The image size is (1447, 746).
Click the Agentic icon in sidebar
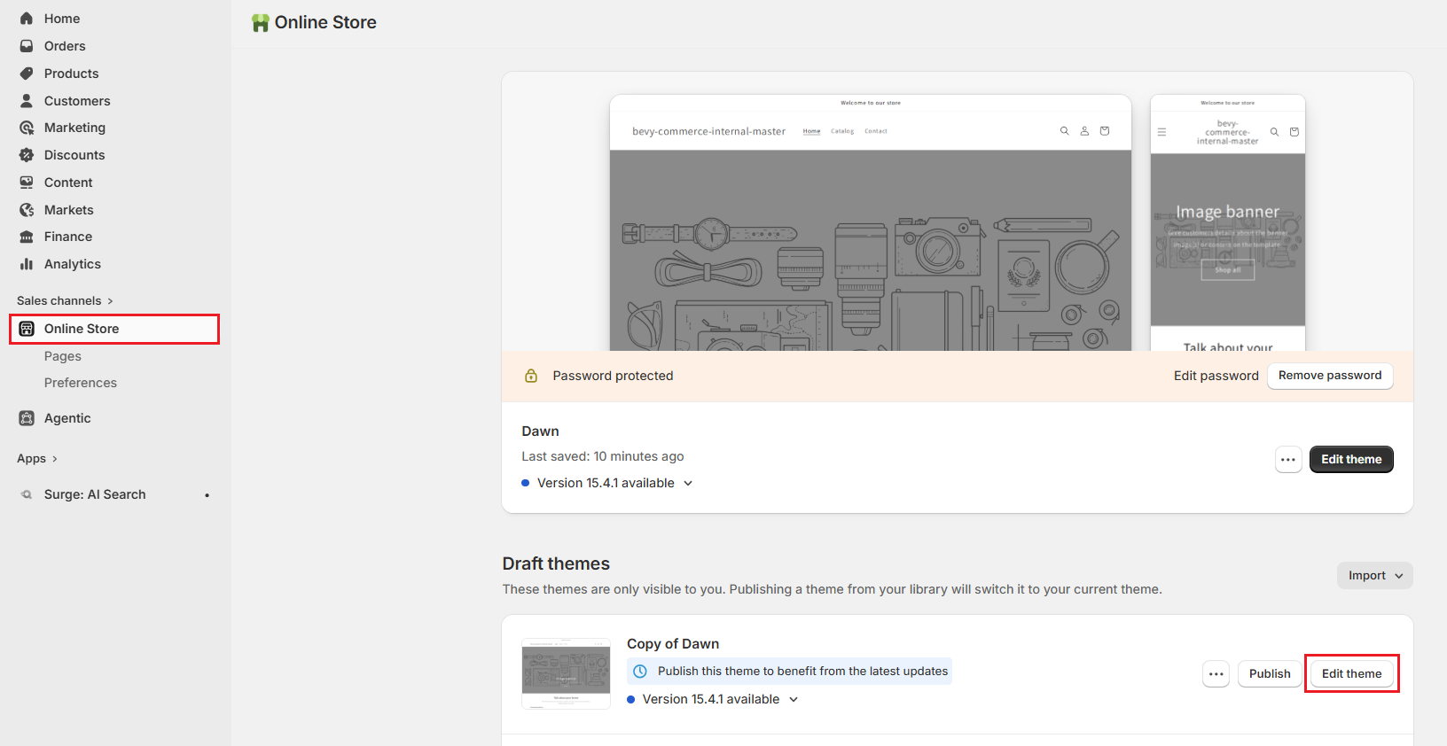click(x=27, y=418)
